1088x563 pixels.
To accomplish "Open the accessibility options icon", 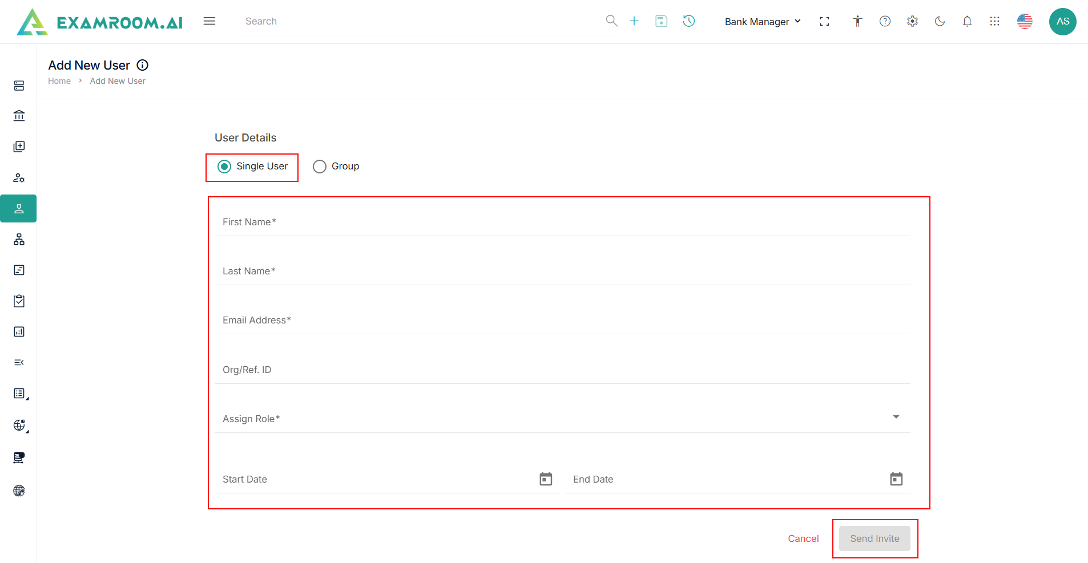I will click(x=857, y=21).
